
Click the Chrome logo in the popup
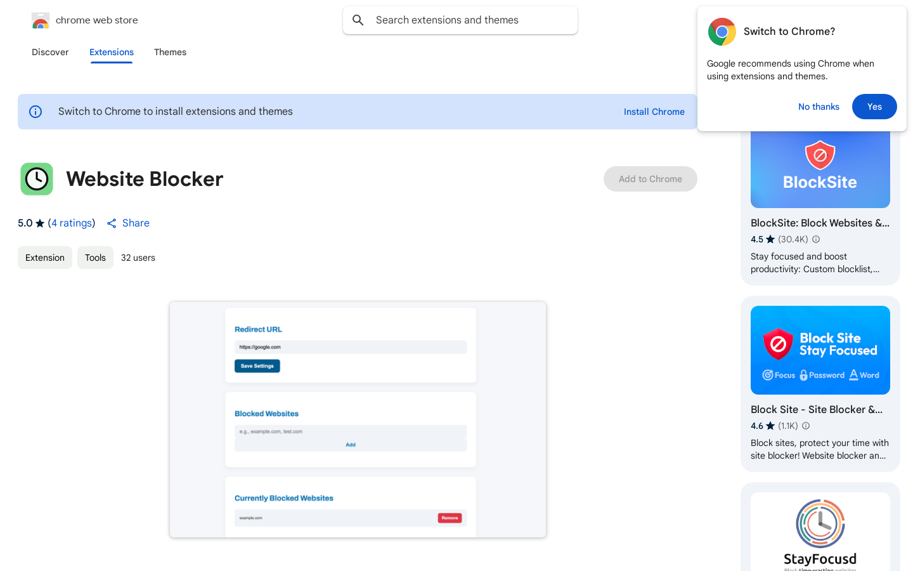point(722,32)
